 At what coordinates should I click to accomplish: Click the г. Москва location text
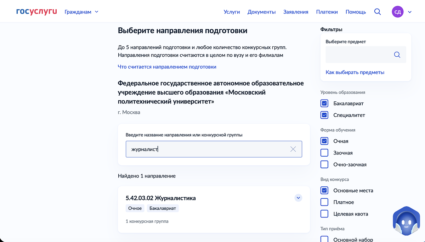[x=129, y=112]
